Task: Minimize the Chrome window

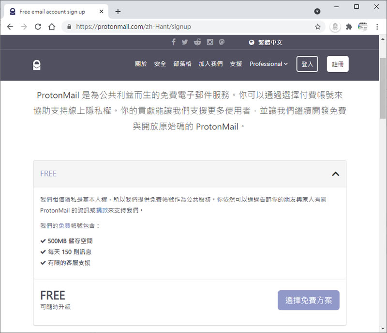Action: pyautogui.click(x=336, y=7)
